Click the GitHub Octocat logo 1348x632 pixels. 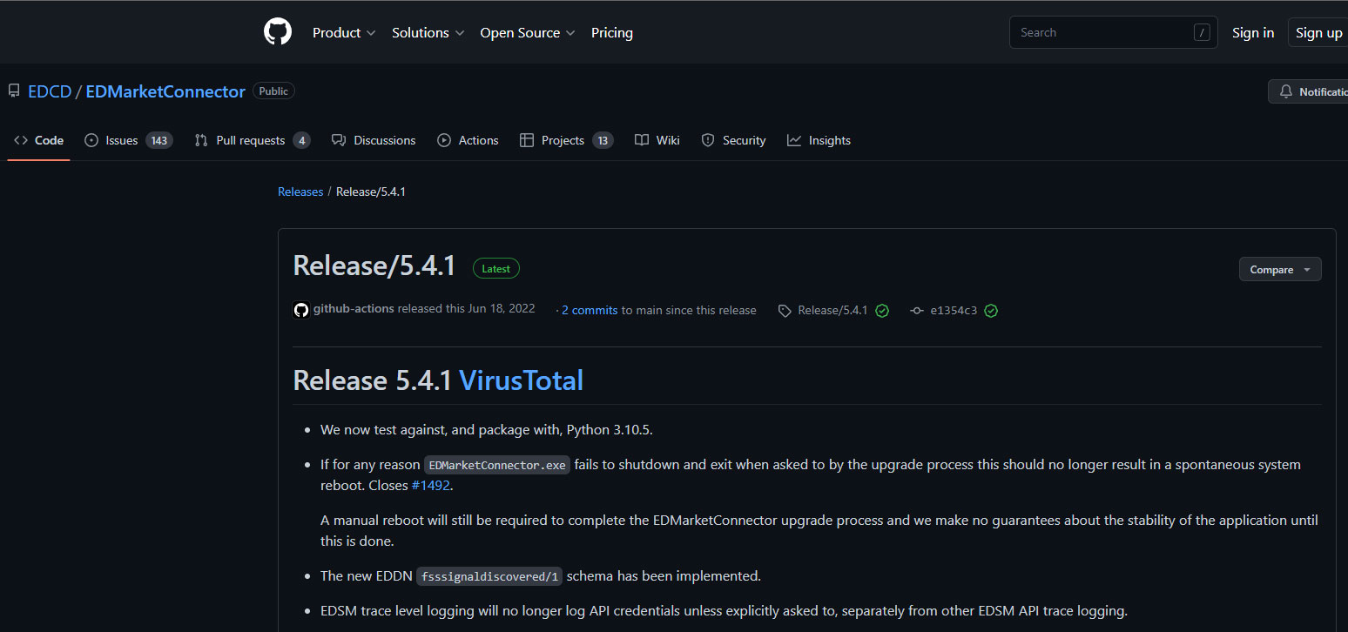coord(278,32)
